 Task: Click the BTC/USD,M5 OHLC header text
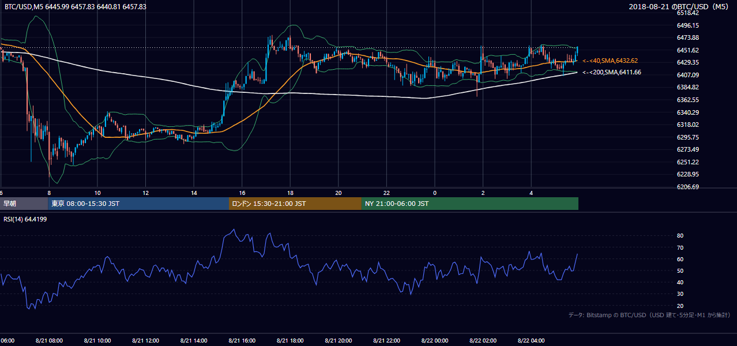(75, 7)
